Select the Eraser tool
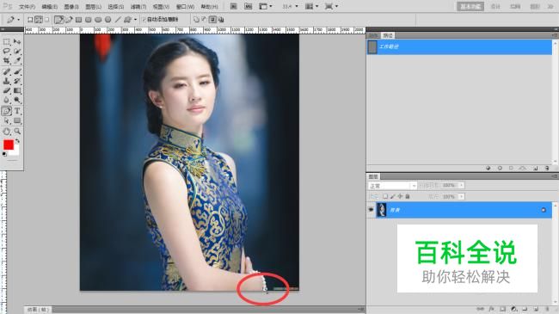The image size is (559, 314). pyautogui.click(x=6, y=90)
